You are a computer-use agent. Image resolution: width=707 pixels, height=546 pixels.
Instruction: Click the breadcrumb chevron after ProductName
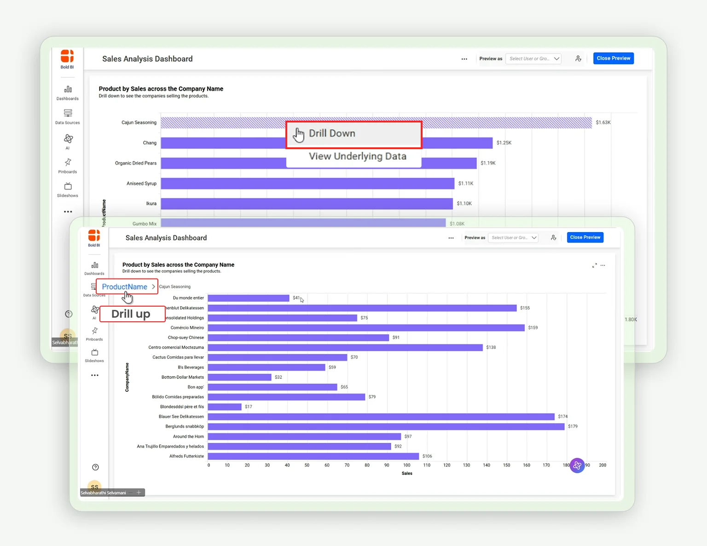coord(154,286)
